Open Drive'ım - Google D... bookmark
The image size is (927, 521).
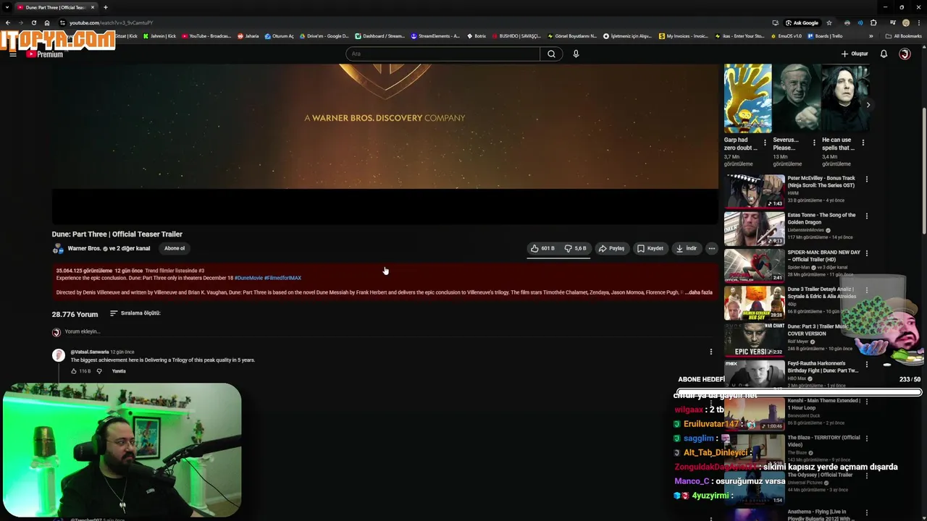click(x=323, y=36)
